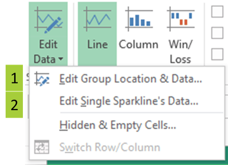228x165 pixels.
Task: Click the Win/Loss text label
Action: click(x=180, y=52)
